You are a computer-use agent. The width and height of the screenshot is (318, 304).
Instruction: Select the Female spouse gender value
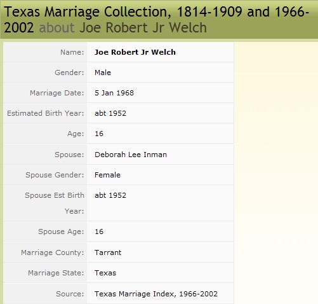107,175
